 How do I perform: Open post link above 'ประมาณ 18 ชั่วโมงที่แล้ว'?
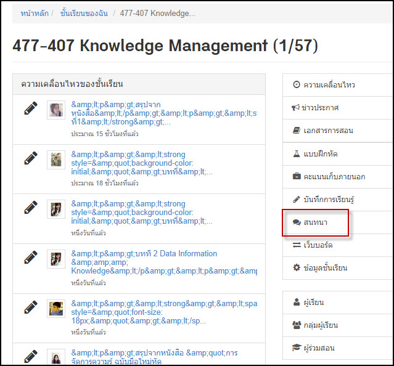tap(142, 163)
